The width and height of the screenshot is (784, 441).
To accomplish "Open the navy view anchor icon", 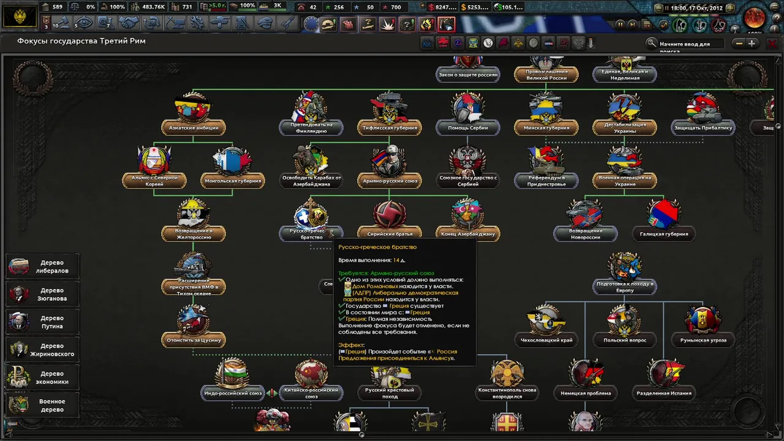I will 700,25.
